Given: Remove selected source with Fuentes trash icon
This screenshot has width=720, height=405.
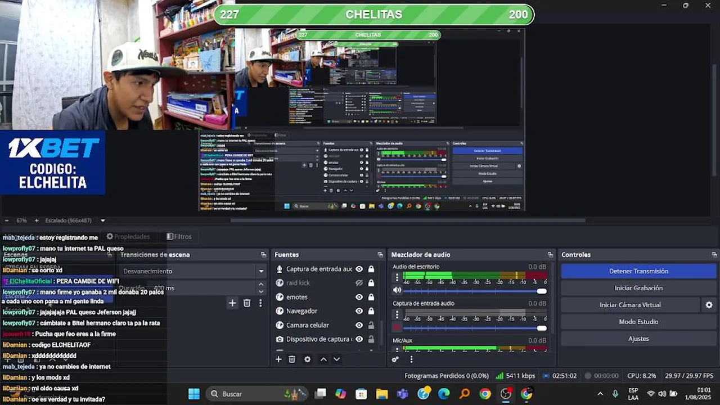Looking at the screenshot, I should (x=292, y=359).
